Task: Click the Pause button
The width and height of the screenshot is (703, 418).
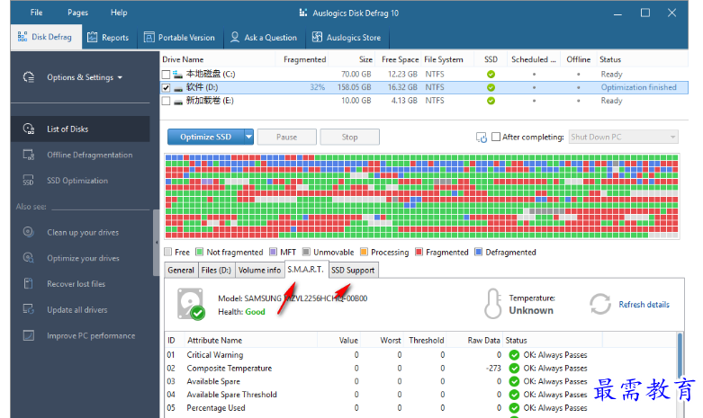Action: click(x=286, y=137)
